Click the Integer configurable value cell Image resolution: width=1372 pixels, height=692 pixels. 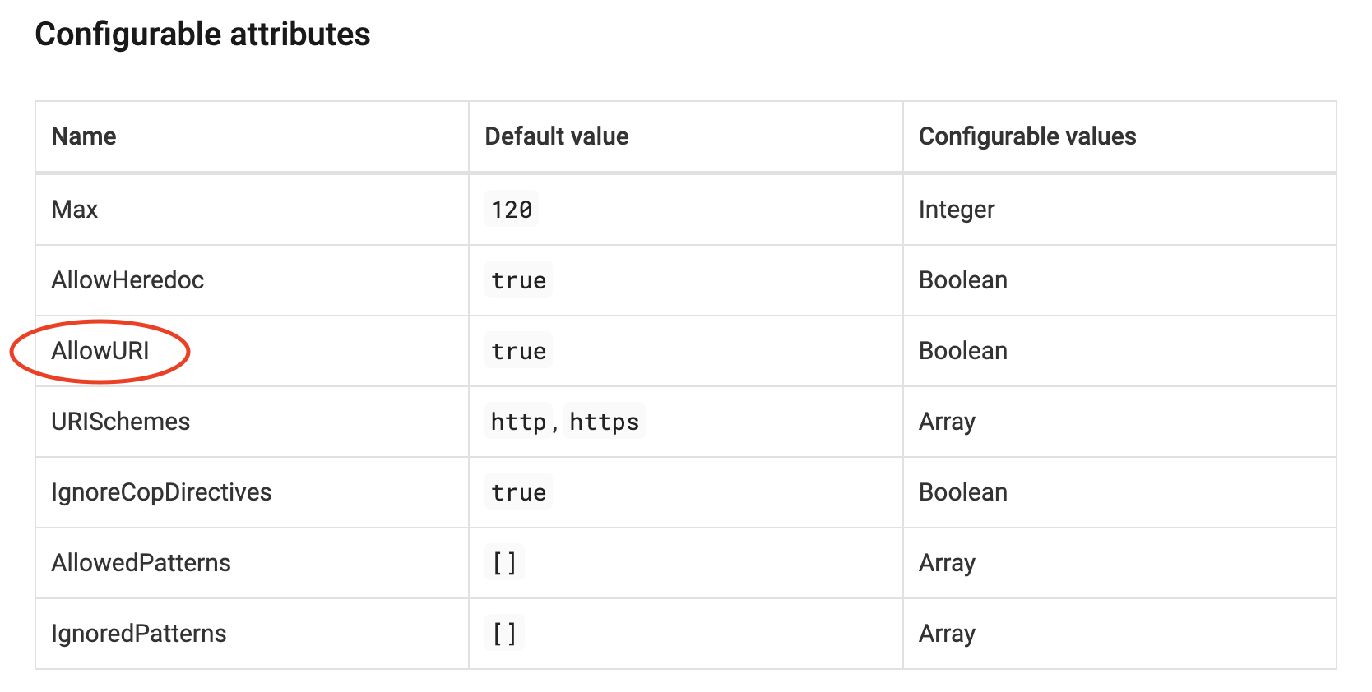957,210
